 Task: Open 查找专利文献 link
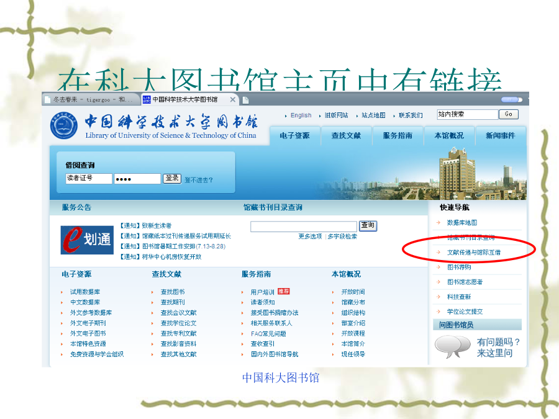[178, 333]
